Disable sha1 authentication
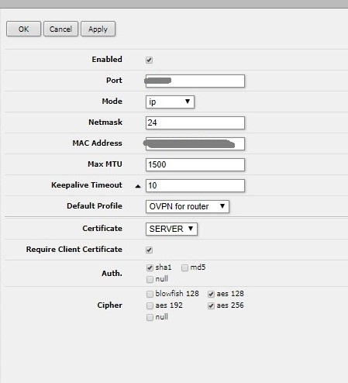This screenshot has height=383, width=348. point(150,267)
